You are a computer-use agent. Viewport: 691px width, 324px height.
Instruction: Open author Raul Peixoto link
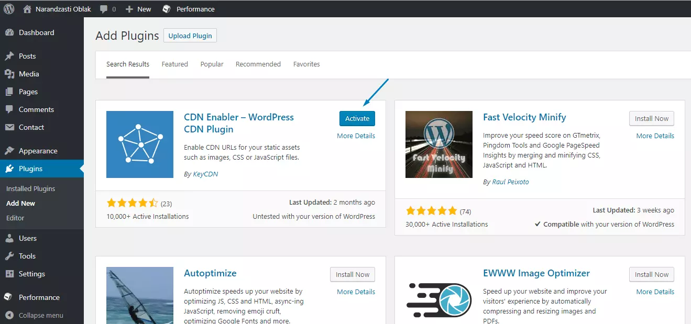510,182
